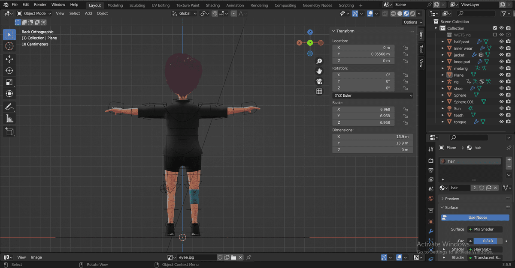Image resolution: width=515 pixels, height=268 pixels.
Task: Hide the jacket object in viewport
Action: [x=501, y=55]
